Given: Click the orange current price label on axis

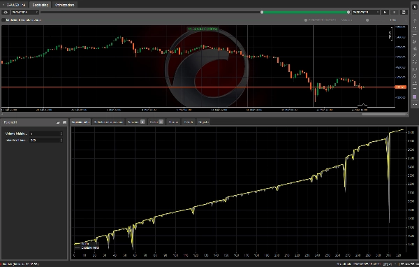Looking at the screenshot, I should (400, 87).
